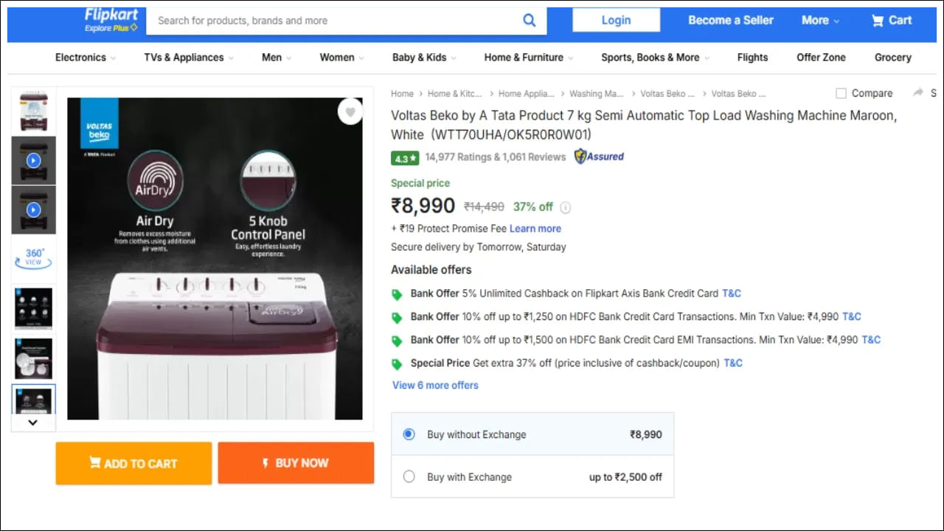Select Buy without Exchange option
Viewport: 944px width, 531px height.
pos(409,434)
